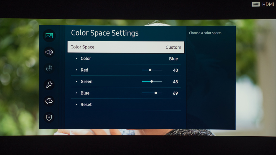Click the Green slider handle

click(x=152, y=81)
